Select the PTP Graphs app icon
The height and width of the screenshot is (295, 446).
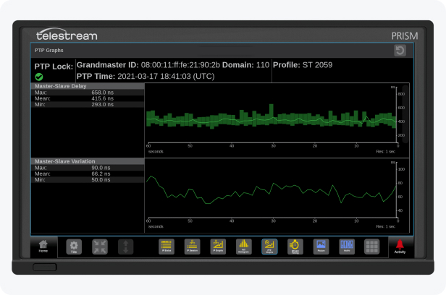(269, 247)
